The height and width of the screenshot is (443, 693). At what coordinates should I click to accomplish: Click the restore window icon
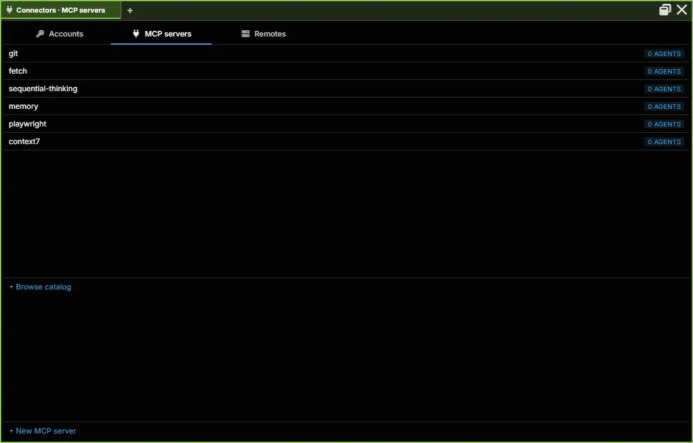[x=665, y=9]
